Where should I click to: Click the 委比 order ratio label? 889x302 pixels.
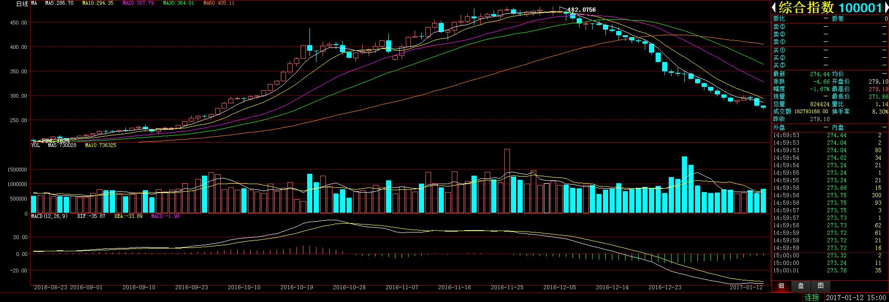[x=779, y=19]
